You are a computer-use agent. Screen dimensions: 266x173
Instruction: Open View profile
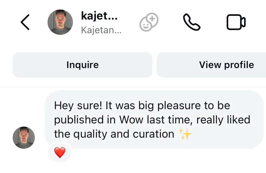(226, 65)
